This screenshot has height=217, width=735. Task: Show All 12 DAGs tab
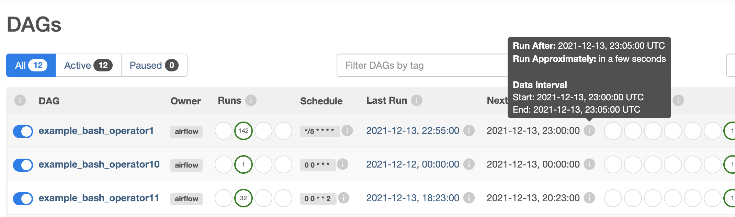point(31,65)
